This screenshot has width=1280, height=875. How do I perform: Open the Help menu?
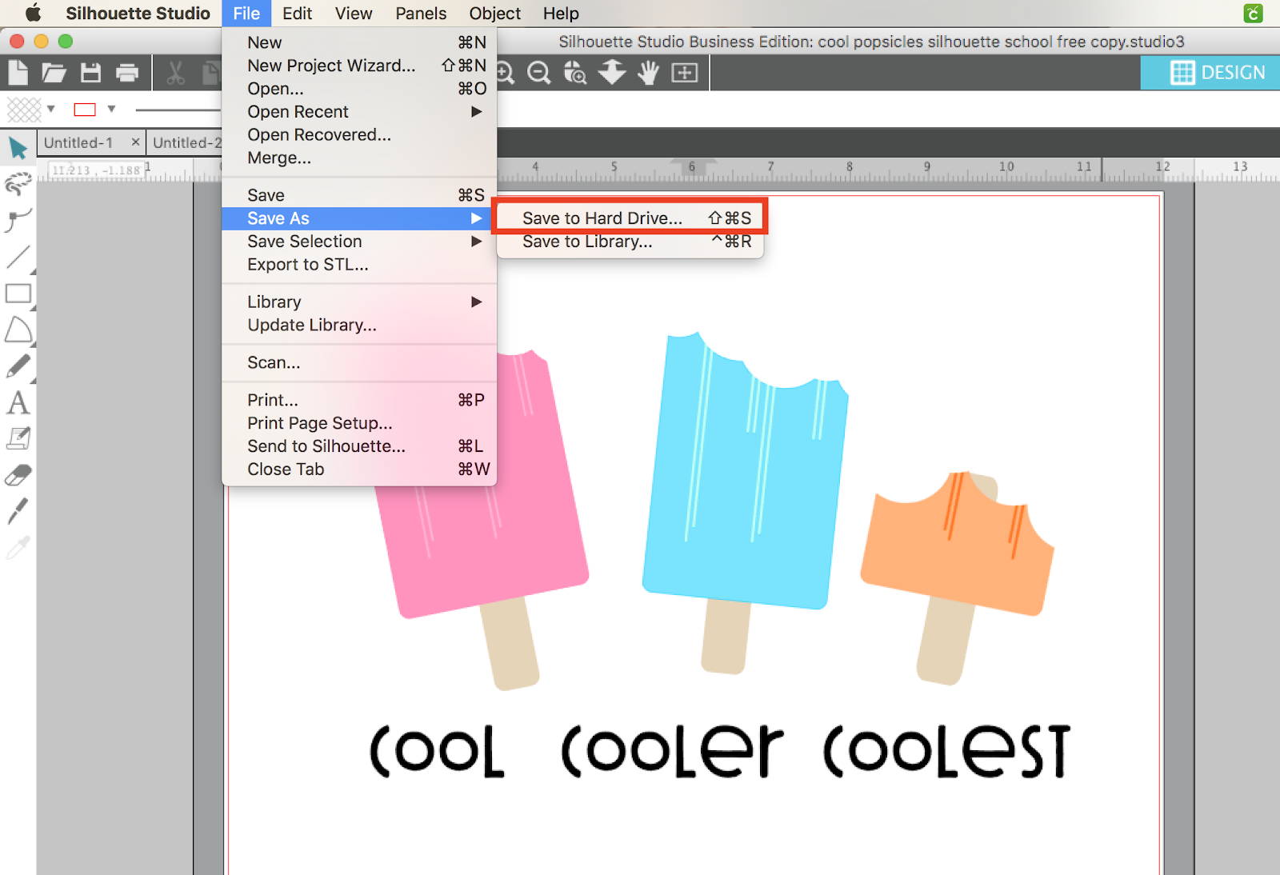tap(561, 14)
